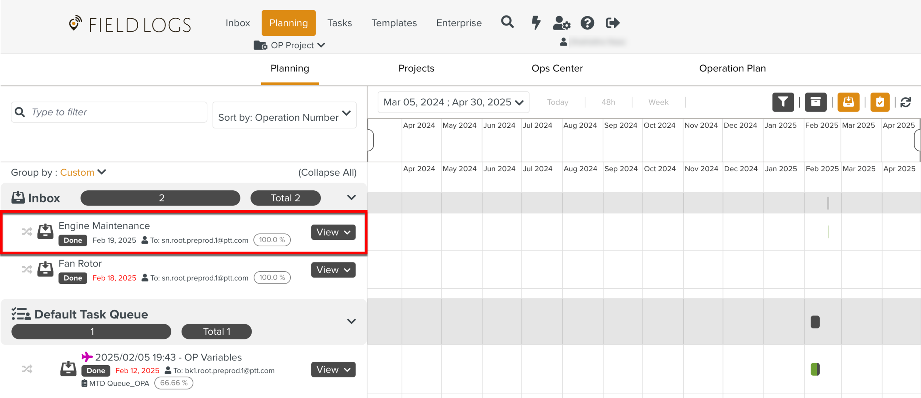Switch to the Ops Center tab
The image size is (921, 398).
(x=557, y=68)
